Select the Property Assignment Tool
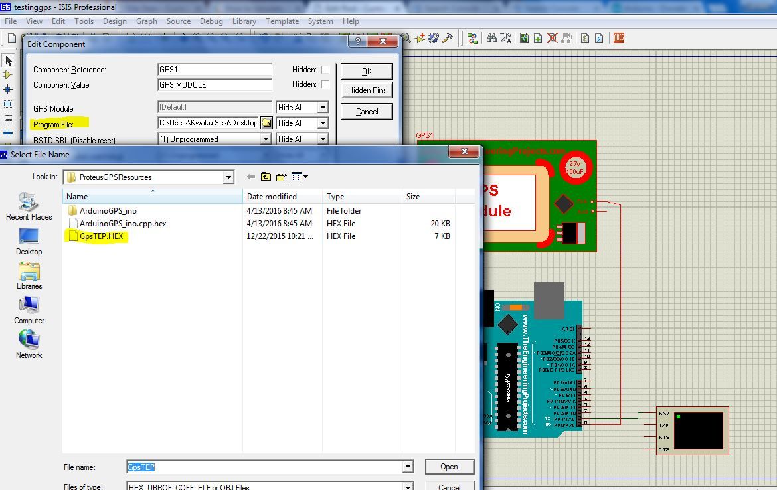Image resolution: width=777 pixels, height=490 pixels. pyautogui.click(x=506, y=38)
